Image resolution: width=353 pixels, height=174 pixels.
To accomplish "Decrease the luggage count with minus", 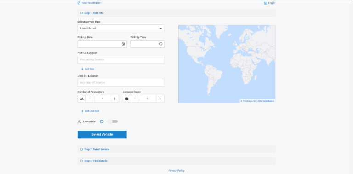I will [x=135, y=99].
